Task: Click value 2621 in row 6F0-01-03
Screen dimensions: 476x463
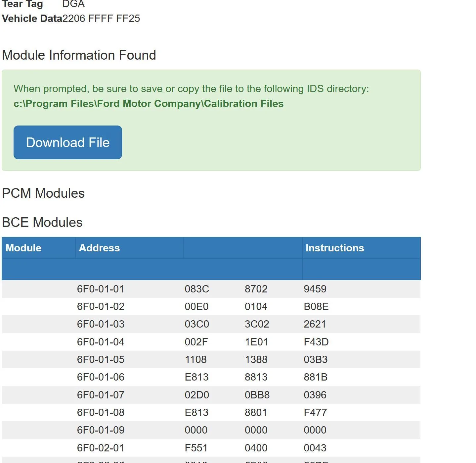Action: pos(315,324)
